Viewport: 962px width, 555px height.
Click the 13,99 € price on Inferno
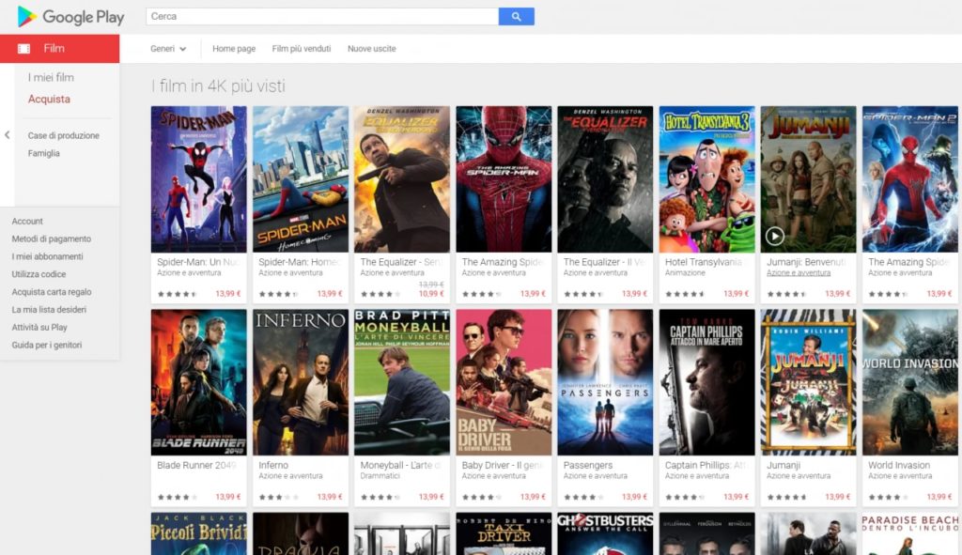click(330, 497)
